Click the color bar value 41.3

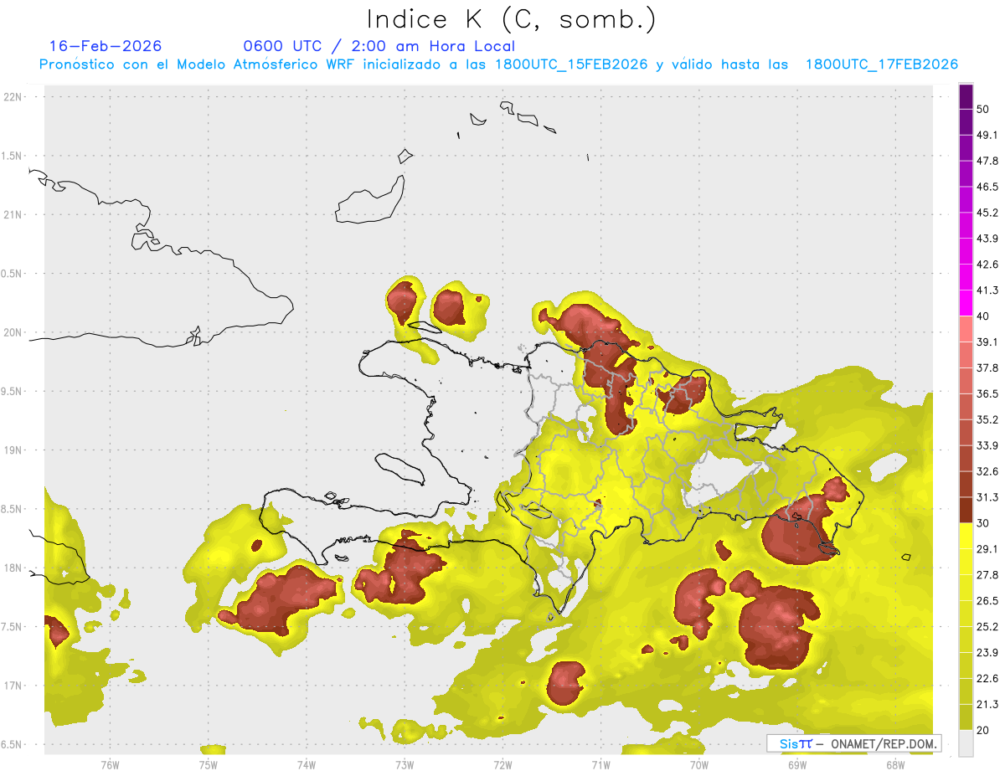(x=987, y=290)
